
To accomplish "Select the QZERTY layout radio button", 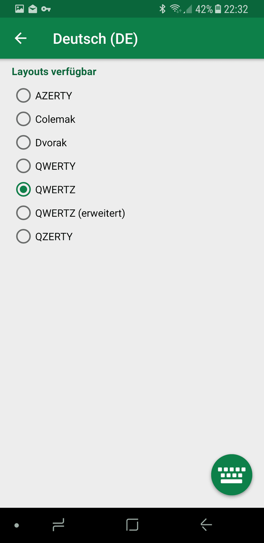I will (x=23, y=237).
